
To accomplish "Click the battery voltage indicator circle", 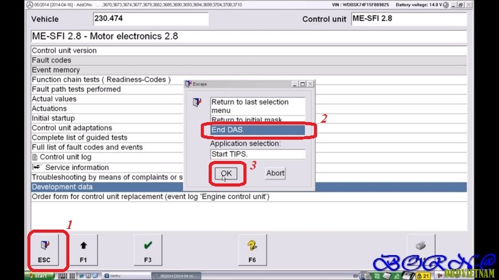I will 446,5.
